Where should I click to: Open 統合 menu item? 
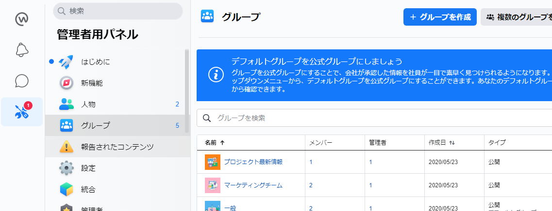click(117, 190)
